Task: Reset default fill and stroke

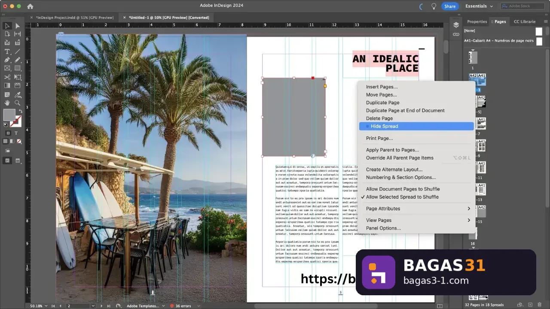Action: coord(6,125)
